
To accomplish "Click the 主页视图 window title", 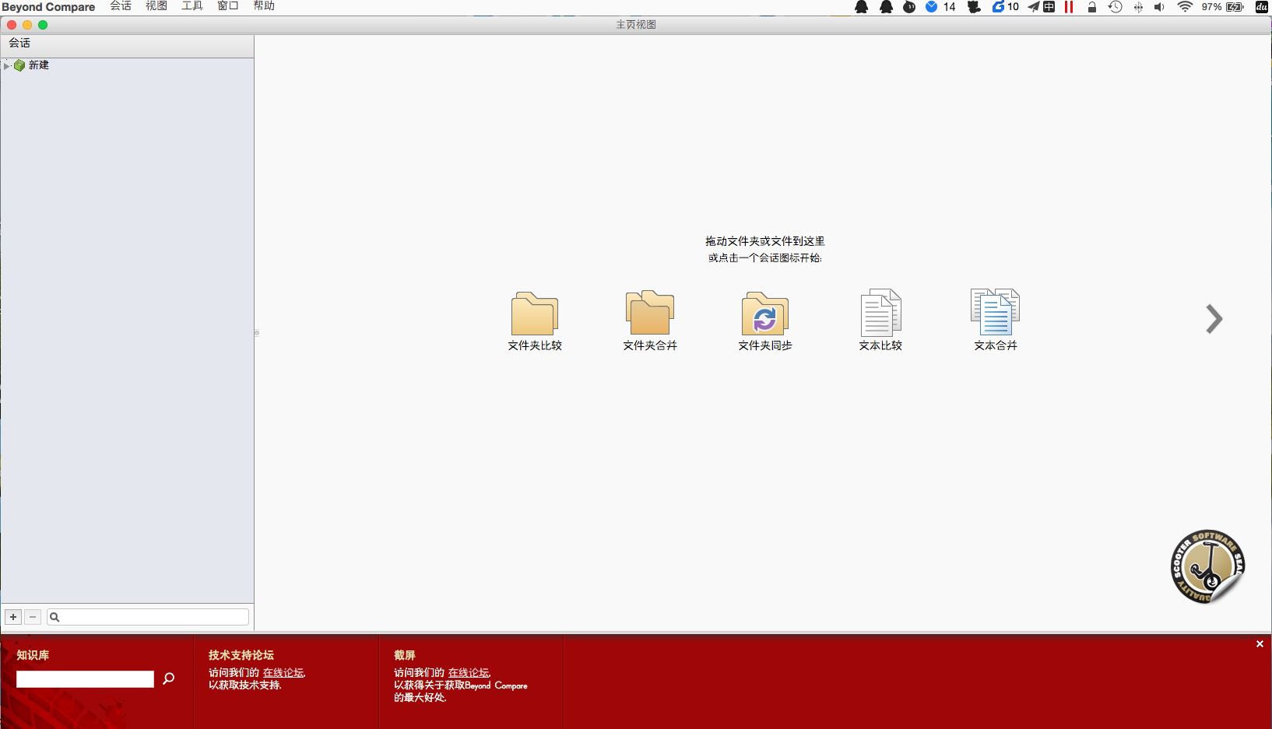I will point(636,25).
